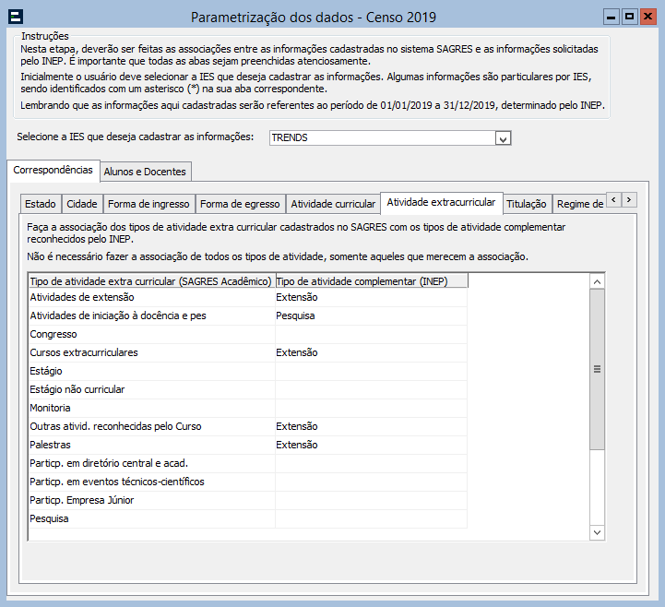Click the Palestras Extensão cell
The width and height of the screenshot is (665, 607).
[x=371, y=445]
